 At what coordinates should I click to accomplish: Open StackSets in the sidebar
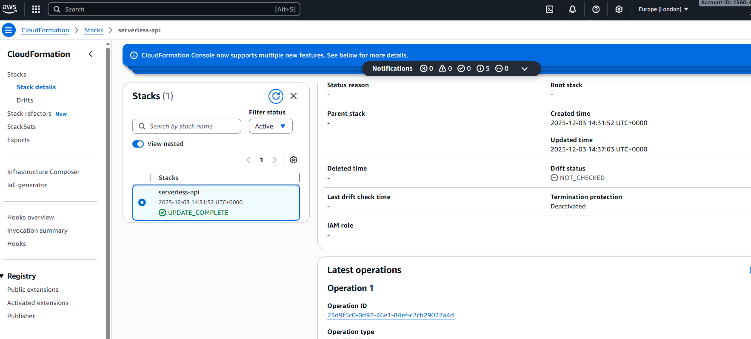coord(22,127)
